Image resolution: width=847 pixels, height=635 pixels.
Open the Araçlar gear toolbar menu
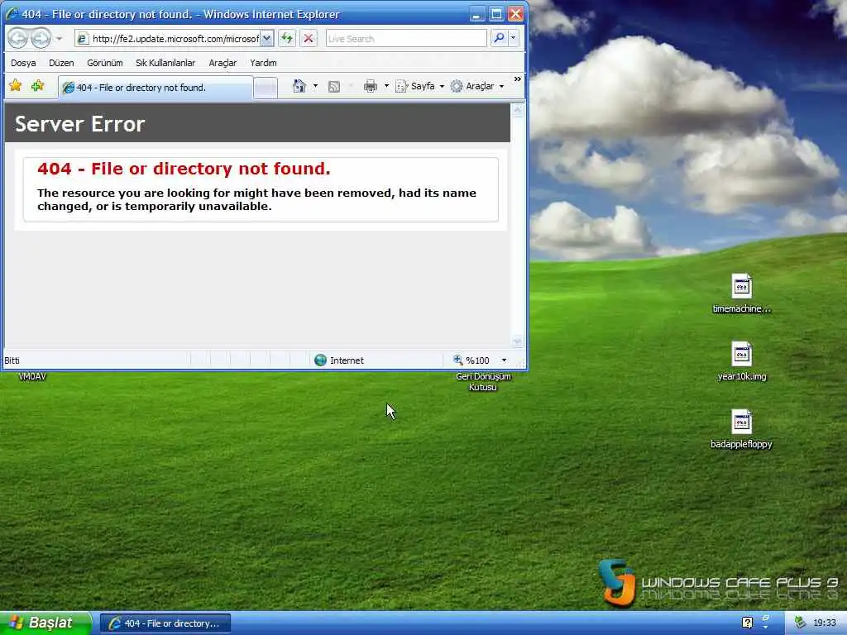pyautogui.click(x=477, y=86)
